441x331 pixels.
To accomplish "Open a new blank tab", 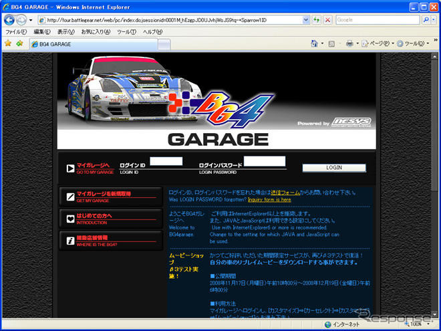I will click(x=164, y=45).
